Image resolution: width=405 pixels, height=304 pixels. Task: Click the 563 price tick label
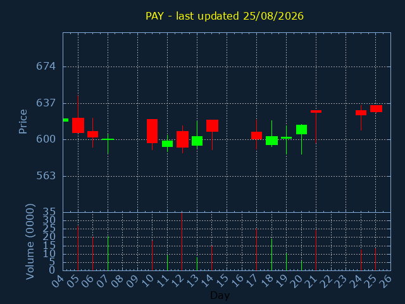point(46,176)
